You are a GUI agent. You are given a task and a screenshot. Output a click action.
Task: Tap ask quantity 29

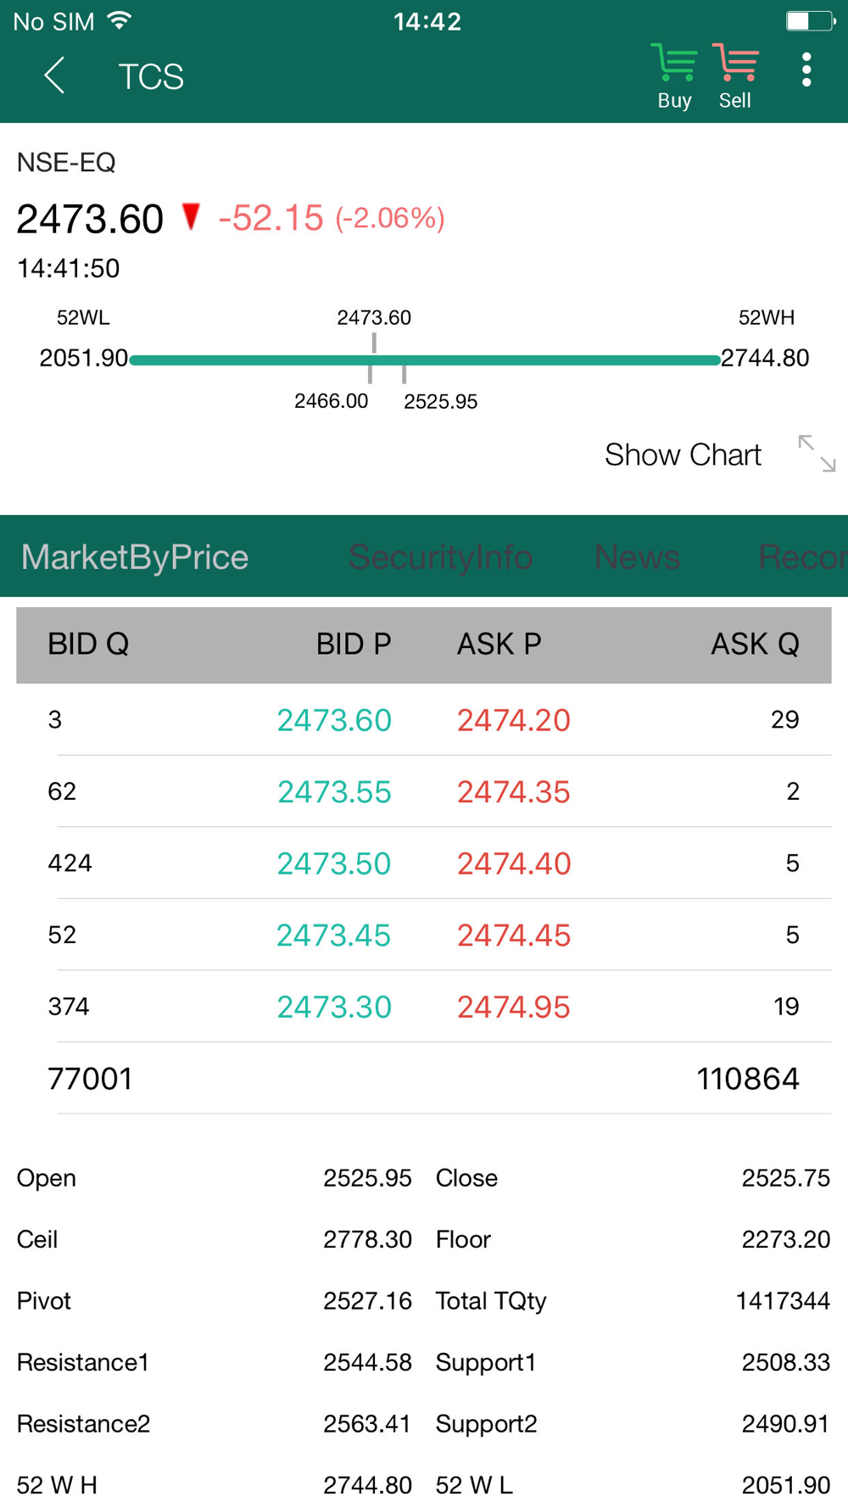click(x=785, y=720)
